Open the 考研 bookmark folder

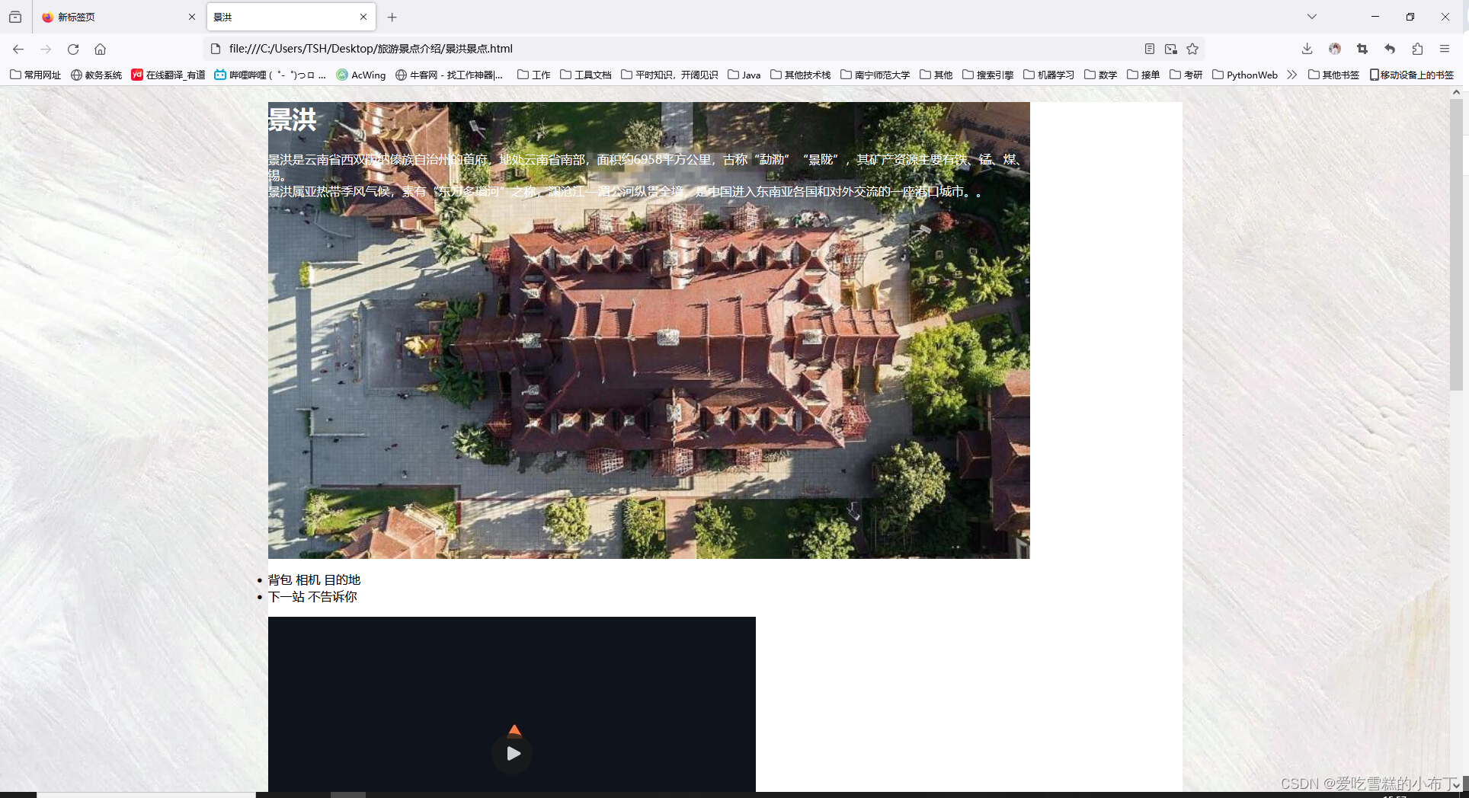pos(1186,75)
